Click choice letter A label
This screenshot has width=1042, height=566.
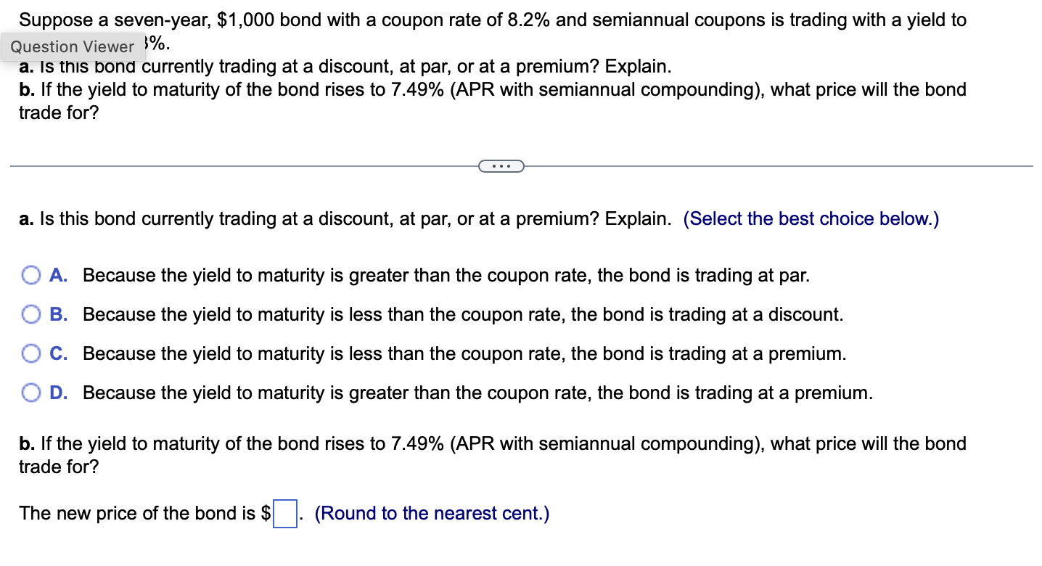click(x=58, y=275)
